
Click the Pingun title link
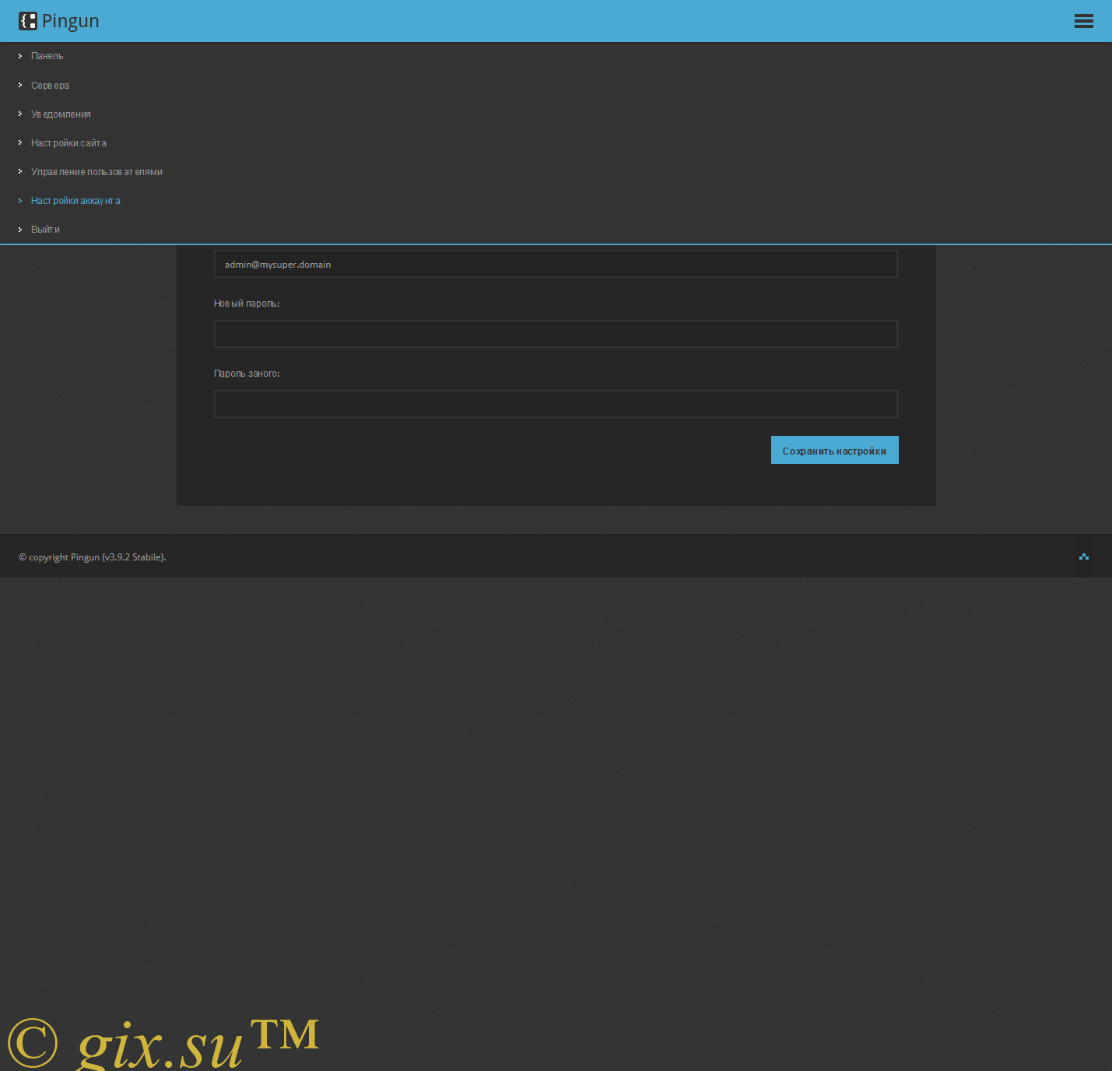point(70,21)
